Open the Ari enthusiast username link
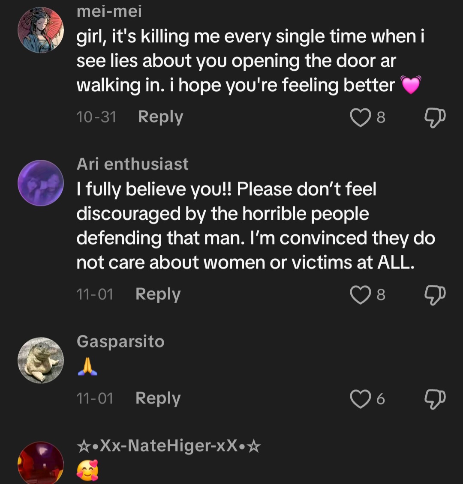Image resolution: width=463 pixels, height=484 pixels. (x=132, y=164)
